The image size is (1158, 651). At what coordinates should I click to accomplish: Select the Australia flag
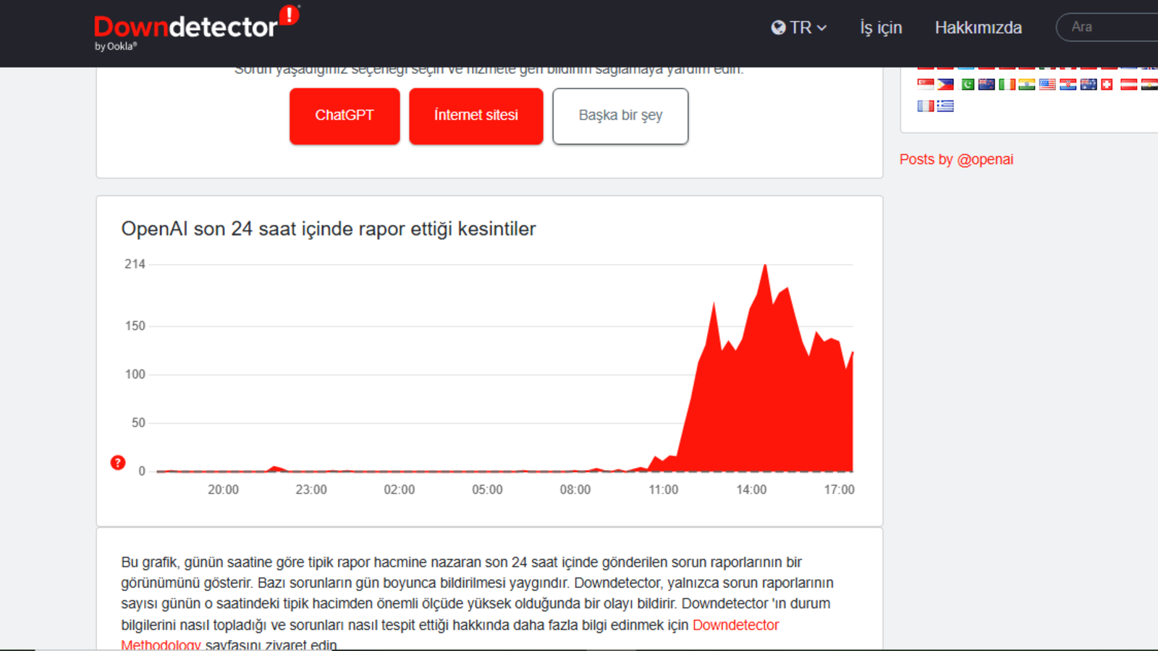pos(1089,85)
